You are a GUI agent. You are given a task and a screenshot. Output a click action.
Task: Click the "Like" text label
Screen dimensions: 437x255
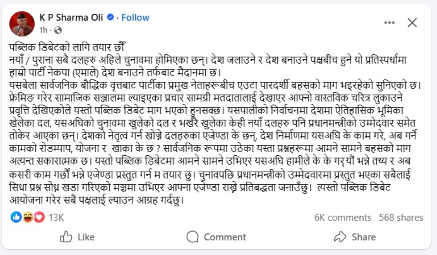[86, 237]
